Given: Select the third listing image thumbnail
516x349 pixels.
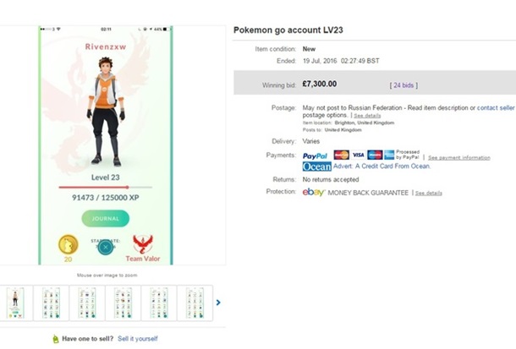Looking at the screenshot, I should tap(87, 302).
